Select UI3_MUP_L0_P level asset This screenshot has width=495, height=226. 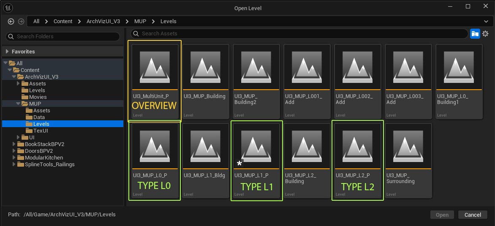(155, 160)
